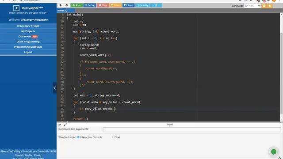Click on 'int max = 0; string max_word;' line
Screen dimensions: 283x159
(x=97, y=95)
